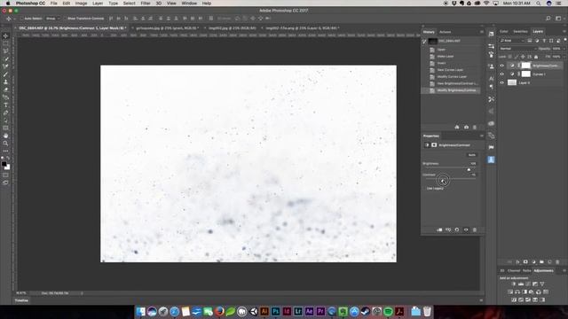Open the Auto-Select Group dropdown
The width and height of the screenshot is (568, 319).
pyautogui.click(x=52, y=19)
